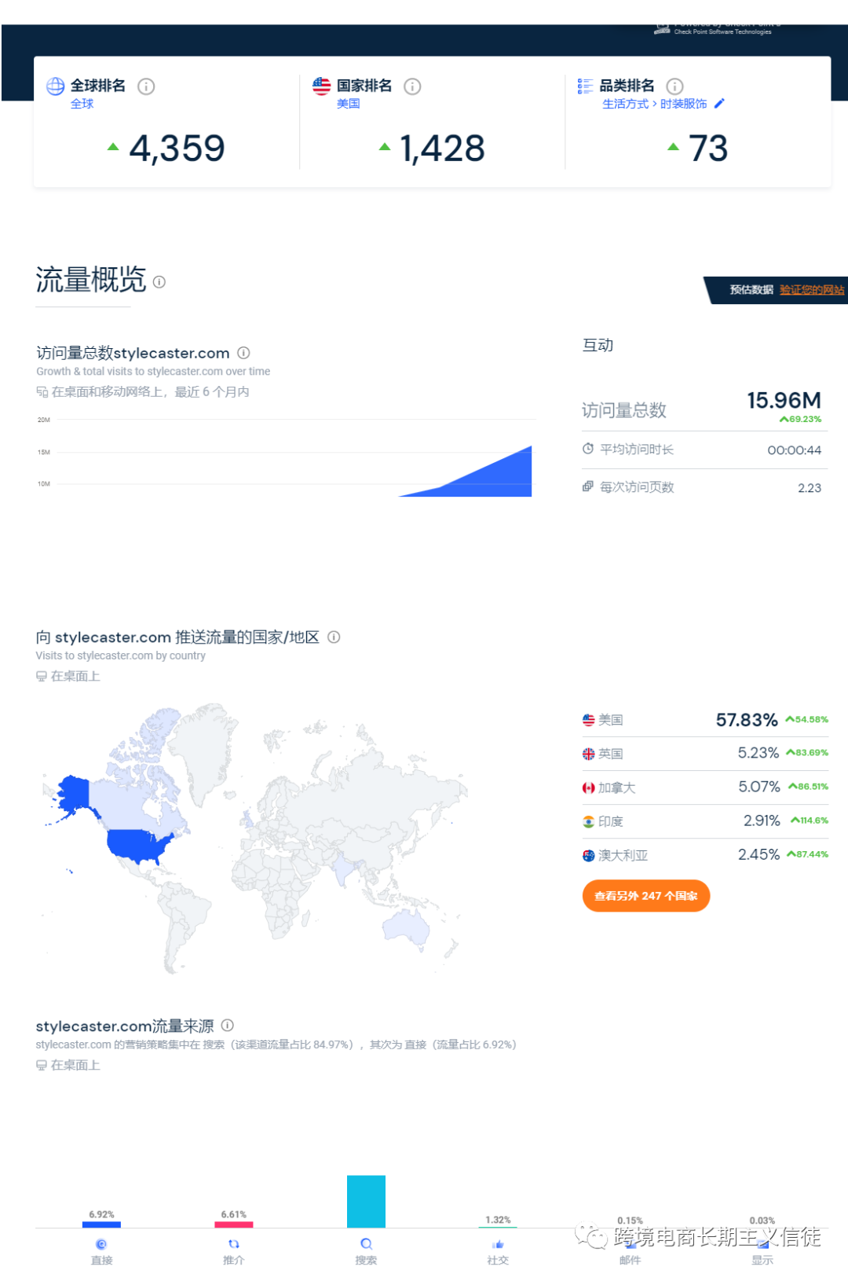The image size is (848, 1274).
Task: Click the US flag icon beside 国家排名
Action: pos(321,86)
